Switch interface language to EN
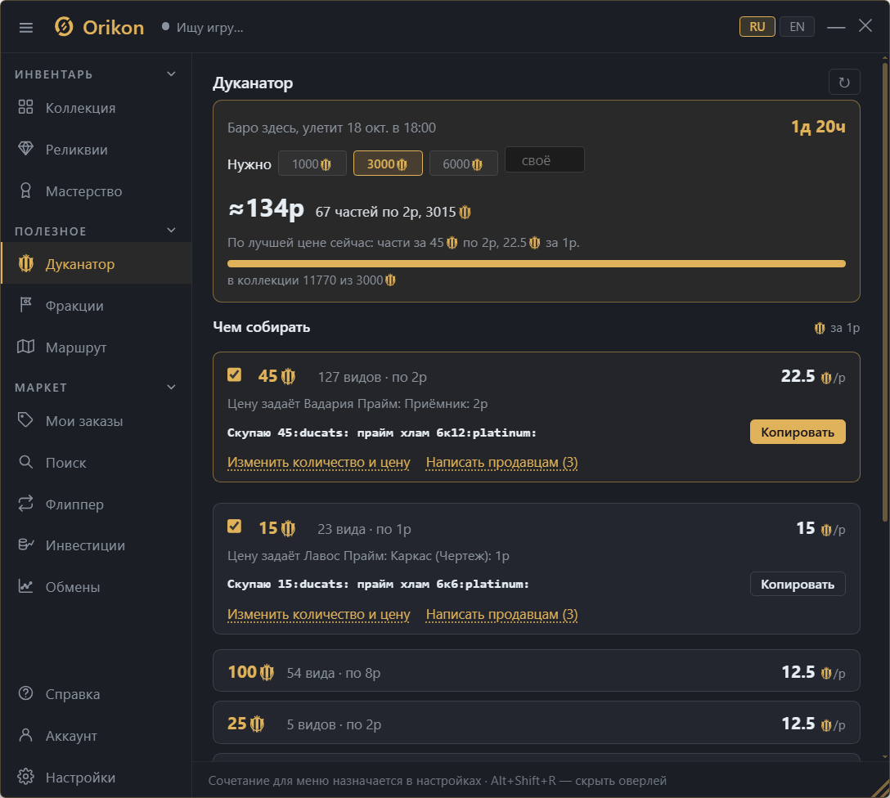This screenshot has width=890, height=798. [x=797, y=27]
